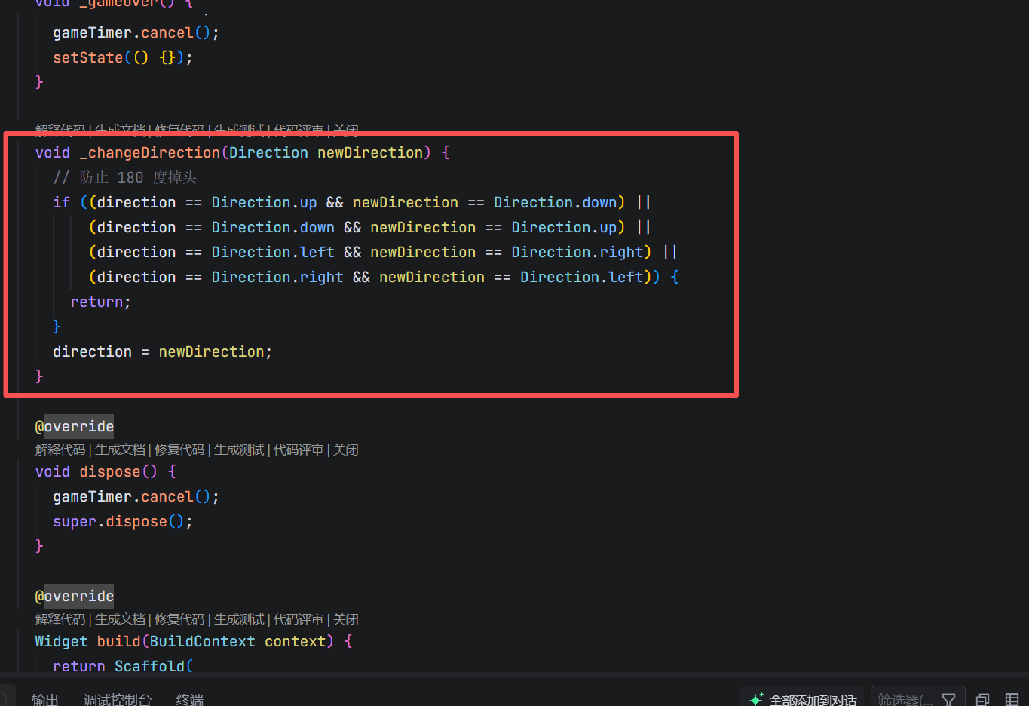Viewport: 1029px width, 706px height.
Task: Click the if keyword in _changeDirection
Action: [x=62, y=202]
